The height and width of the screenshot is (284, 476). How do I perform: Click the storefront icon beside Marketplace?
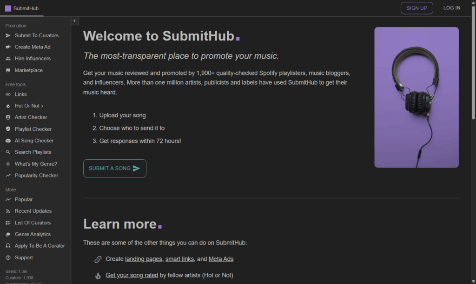click(8, 70)
